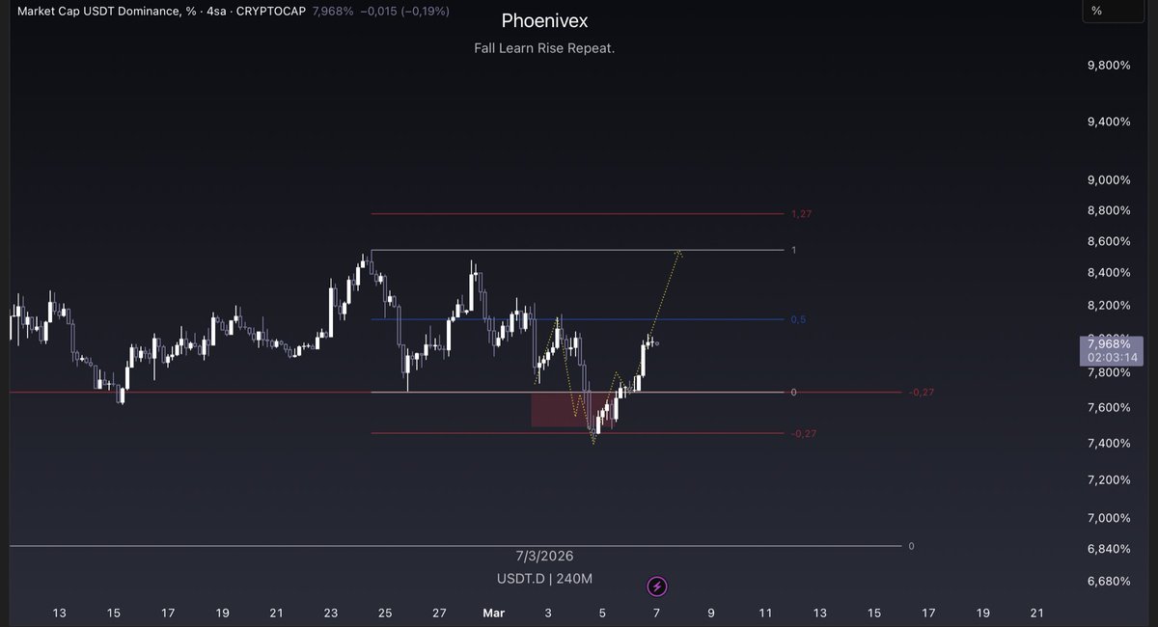
Task: Select the red shaded rectangle drawing
Action: point(571,409)
